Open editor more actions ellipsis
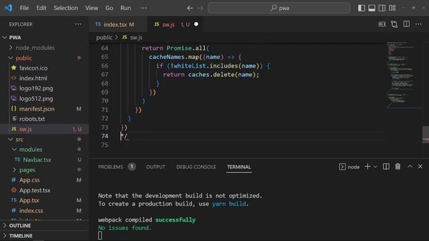429x241 pixels. (418, 24)
